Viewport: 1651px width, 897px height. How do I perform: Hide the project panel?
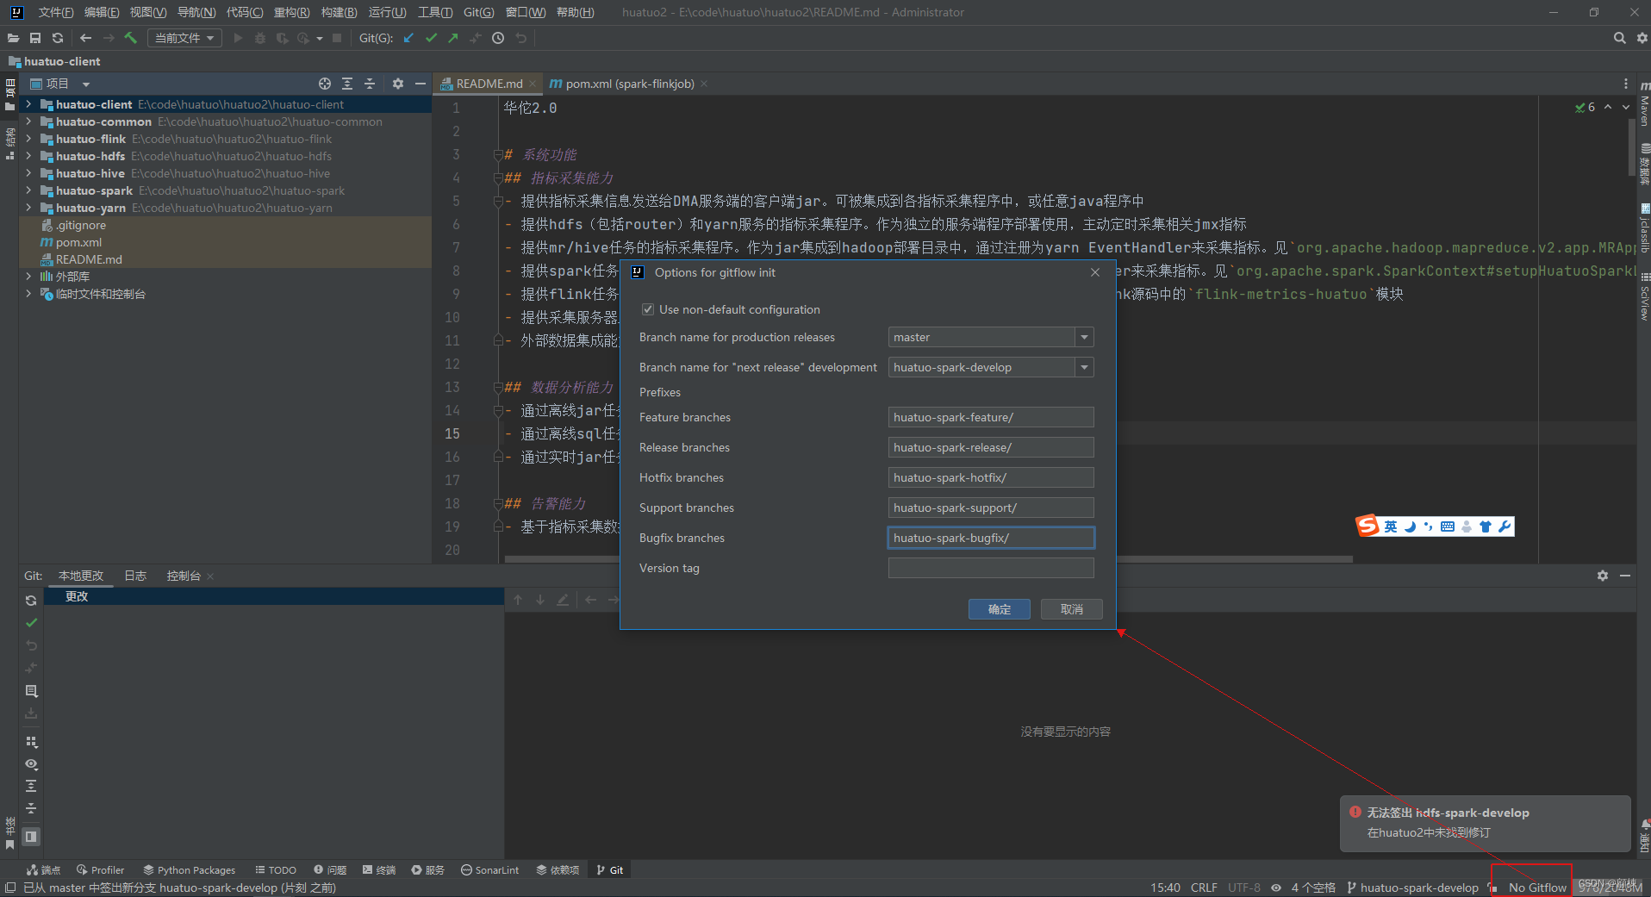coord(421,84)
